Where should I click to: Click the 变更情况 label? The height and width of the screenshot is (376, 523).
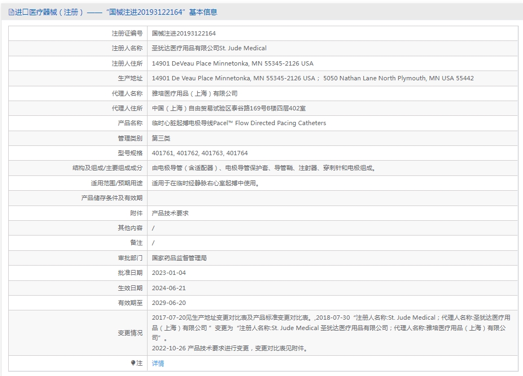click(x=130, y=333)
